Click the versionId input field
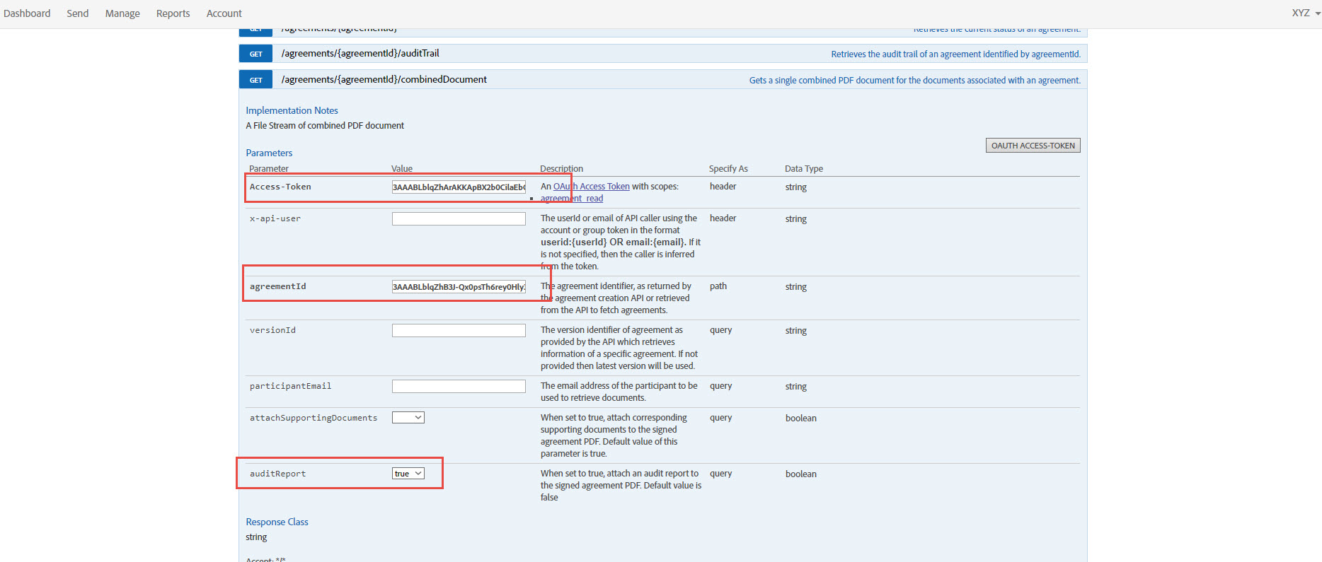Image resolution: width=1322 pixels, height=562 pixels. click(x=459, y=331)
